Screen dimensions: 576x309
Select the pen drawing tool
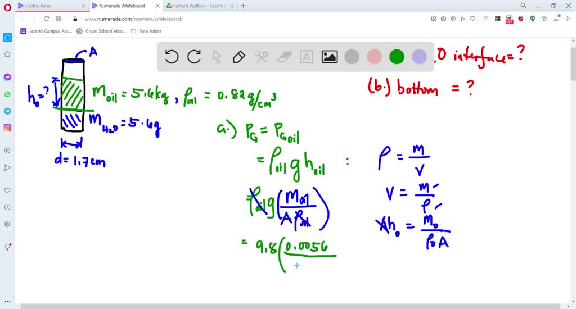(x=239, y=57)
